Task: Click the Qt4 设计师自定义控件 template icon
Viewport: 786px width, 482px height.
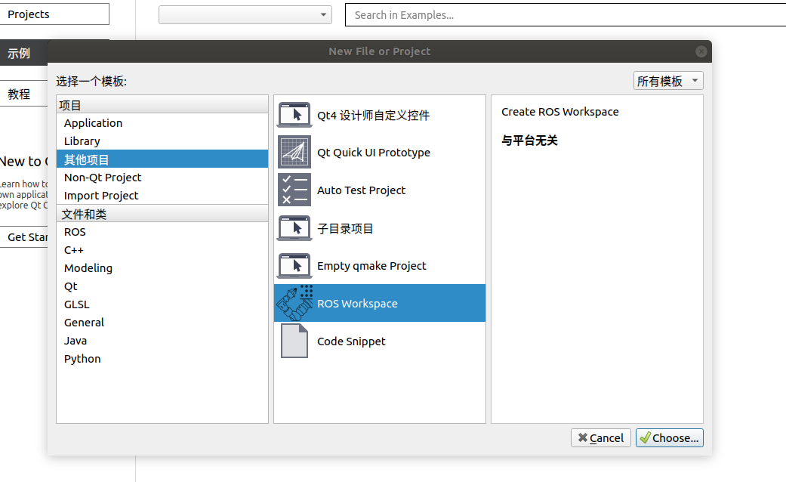Action: (294, 115)
